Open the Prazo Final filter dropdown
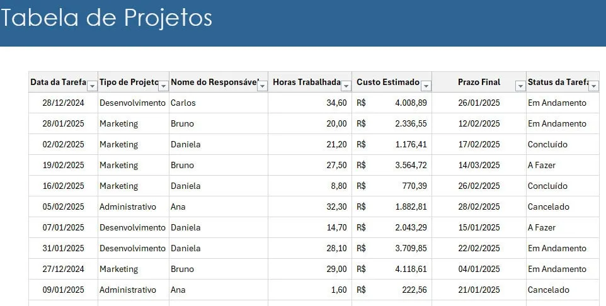The image size is (606, 306). pos(520,86)
